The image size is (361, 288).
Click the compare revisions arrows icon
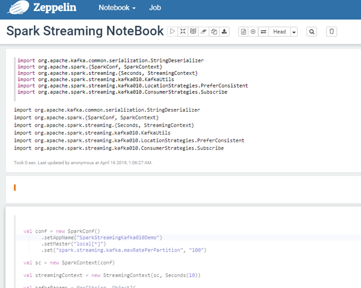[263, 32]
